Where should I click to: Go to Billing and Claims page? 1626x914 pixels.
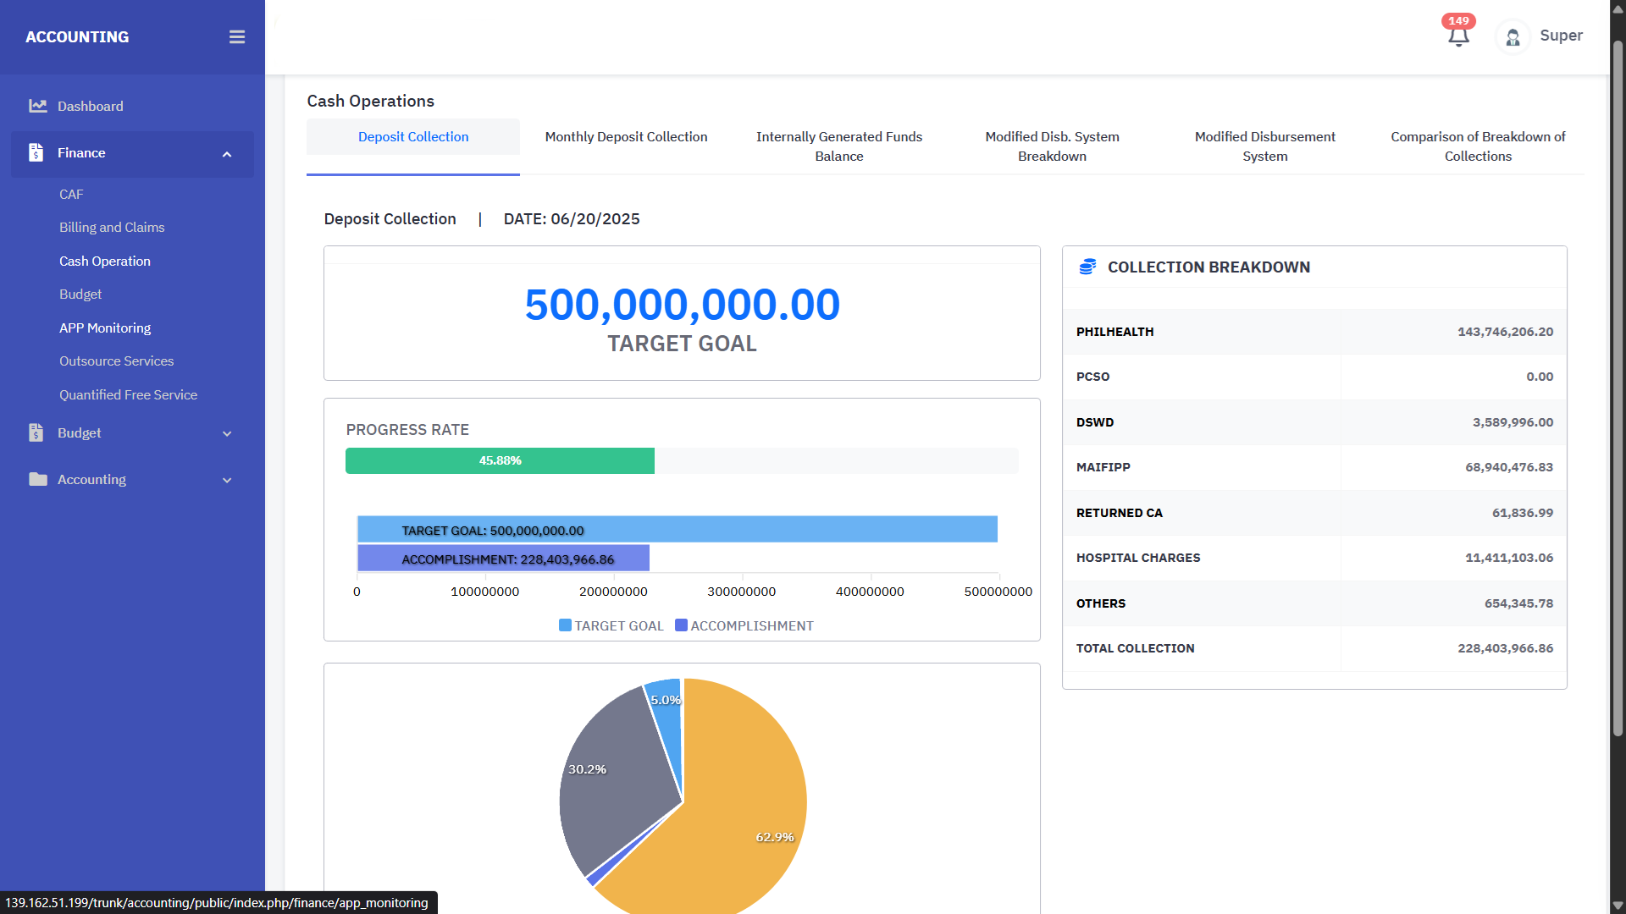click(112, 228)
